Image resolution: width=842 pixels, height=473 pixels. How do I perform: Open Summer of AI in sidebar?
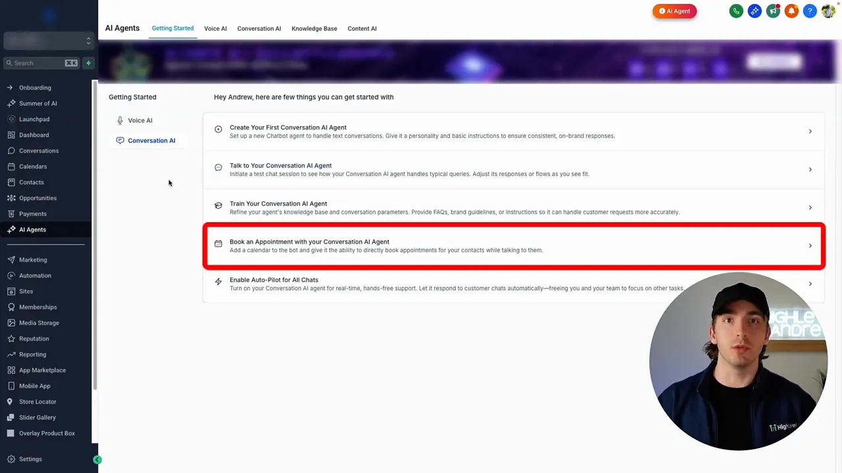coord(38,103)
